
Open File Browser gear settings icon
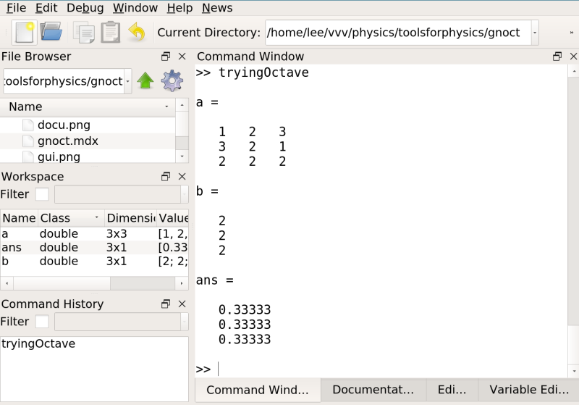[x=172, y=81]
